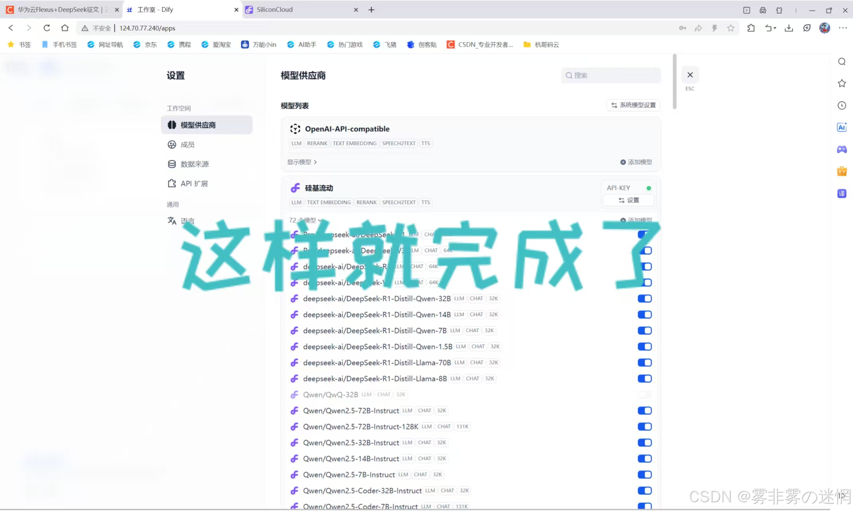Open sidebar toolbox icon
The image size is (853, 511).
pyautogui.click(x=842, y=171)
